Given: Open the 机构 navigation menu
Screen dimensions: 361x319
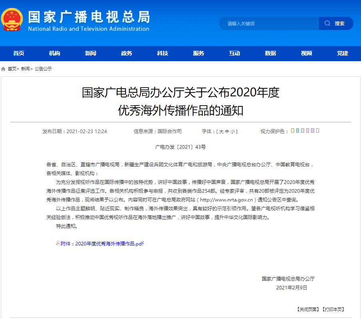Looking at the screenshot, I should [54, 54].
